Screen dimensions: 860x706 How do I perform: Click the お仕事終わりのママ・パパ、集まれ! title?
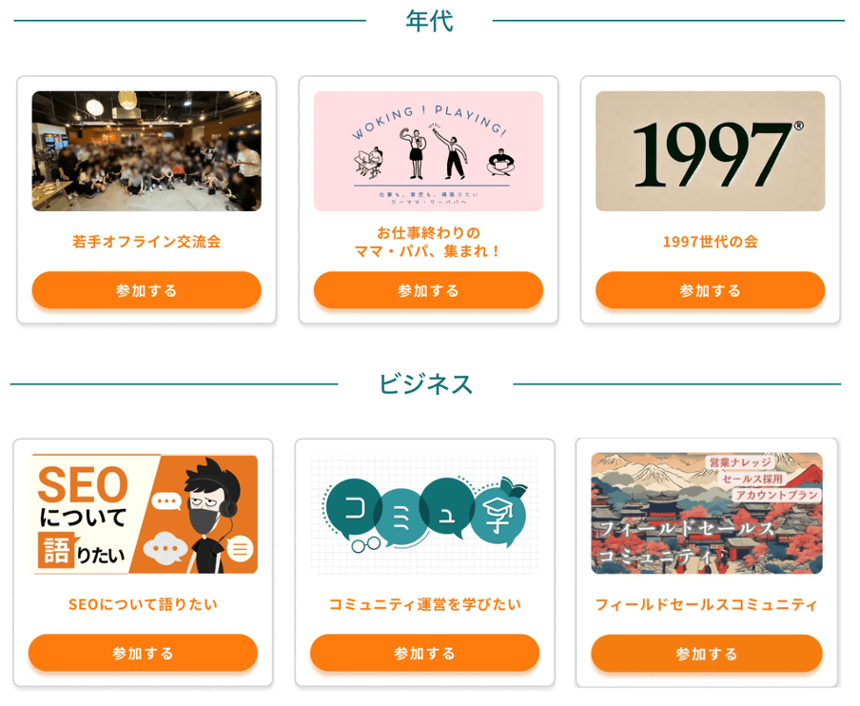coord(428,242)
